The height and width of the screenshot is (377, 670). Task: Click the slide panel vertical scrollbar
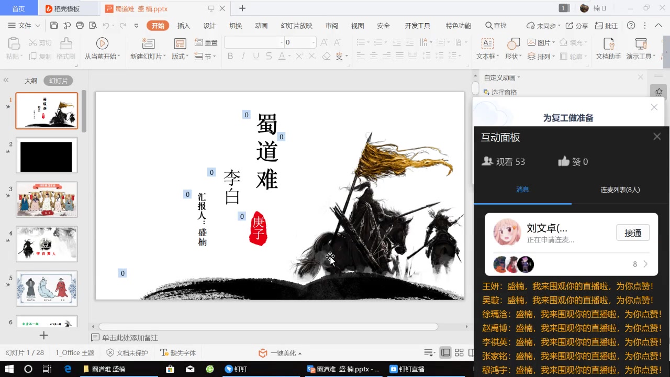click(84, 111)
